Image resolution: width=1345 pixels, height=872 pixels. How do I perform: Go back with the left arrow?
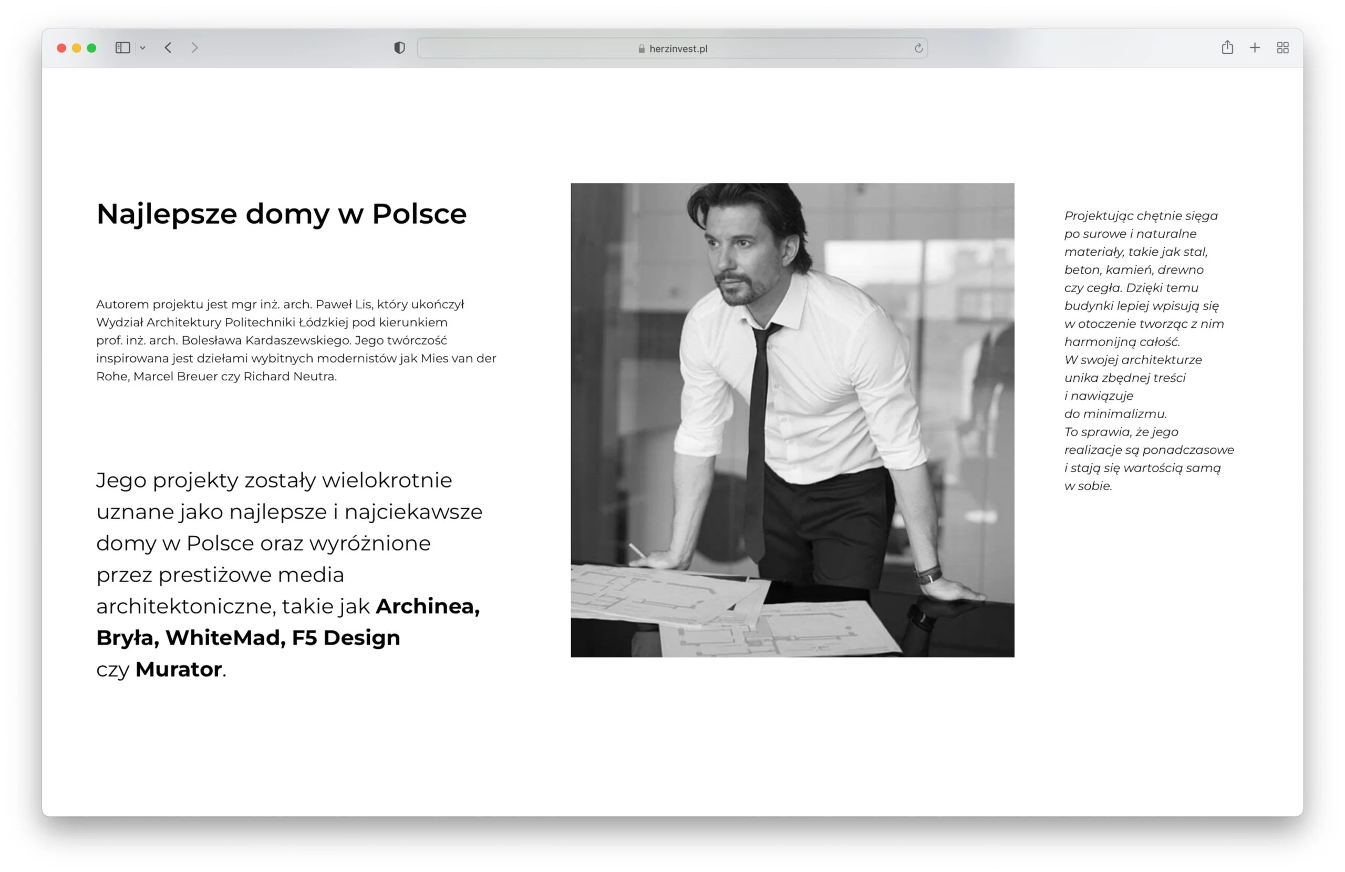click(x=168, y=48)
